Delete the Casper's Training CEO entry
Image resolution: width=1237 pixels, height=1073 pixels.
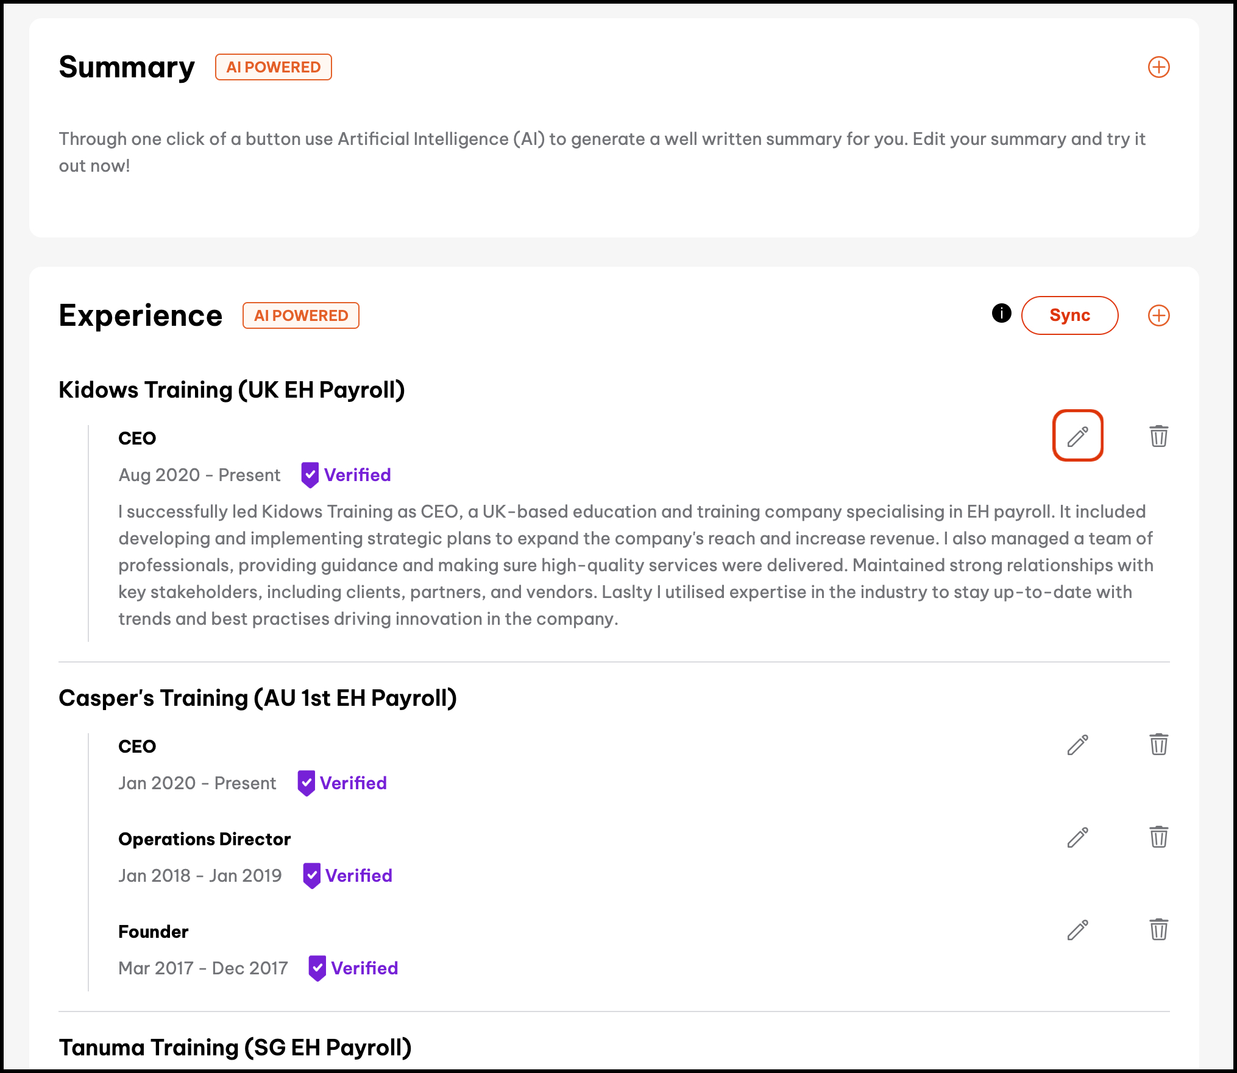click(x=1158, y=744)
